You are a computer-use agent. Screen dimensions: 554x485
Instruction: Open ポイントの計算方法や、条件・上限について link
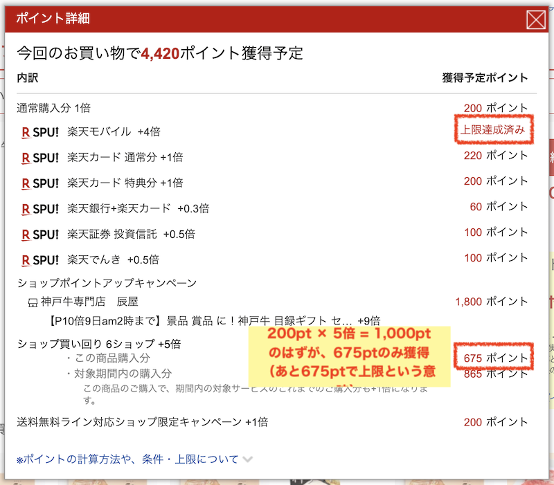[x=127, y=459]
